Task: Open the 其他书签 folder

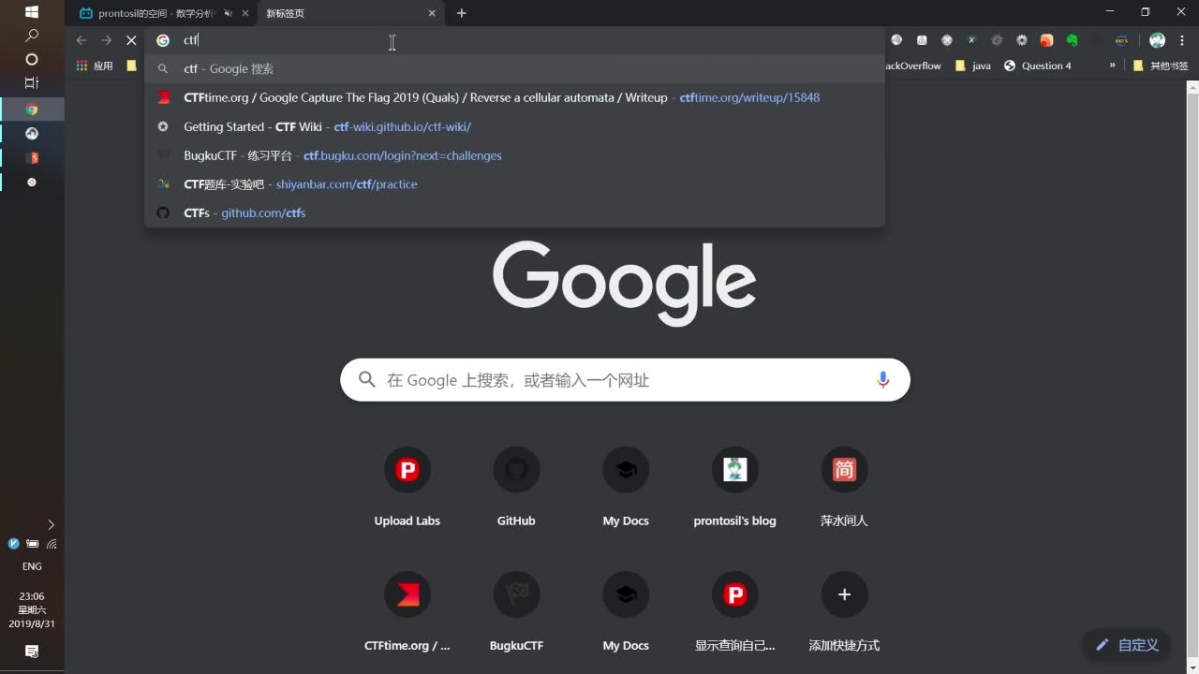Action: tap(1160, 66)
